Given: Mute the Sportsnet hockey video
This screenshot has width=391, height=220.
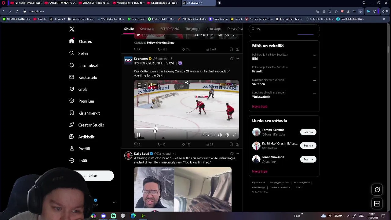Looking at the screenshot, I should pos(220,135).
